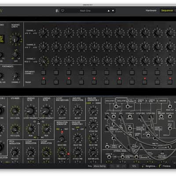
Task: Toggle the Channel A range switch
Action: 30,33
